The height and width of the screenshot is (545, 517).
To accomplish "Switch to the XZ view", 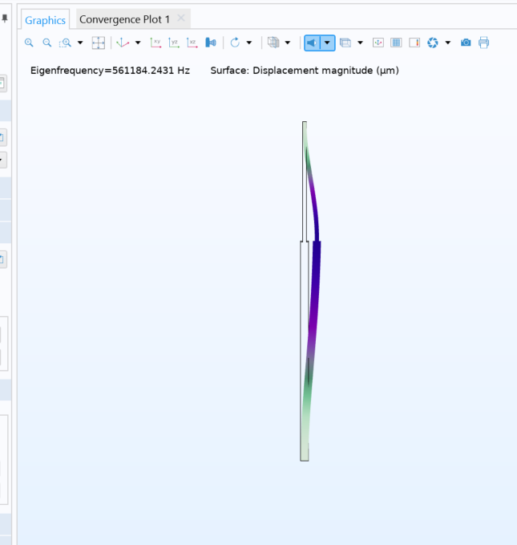I will coord(192,43).
